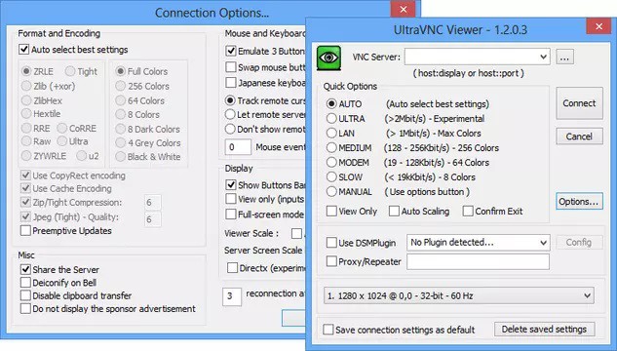Click the Proxy/Repeater text field
Image resolution: width=617 pixels, height=351 pixels.
coord(478,261)
